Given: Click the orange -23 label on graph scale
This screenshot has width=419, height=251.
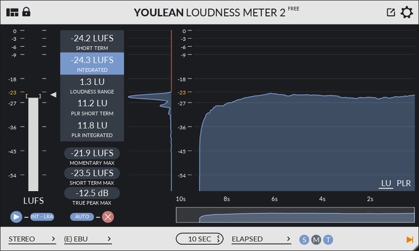Looking at the screenshot, I should [x=182, y=93].
